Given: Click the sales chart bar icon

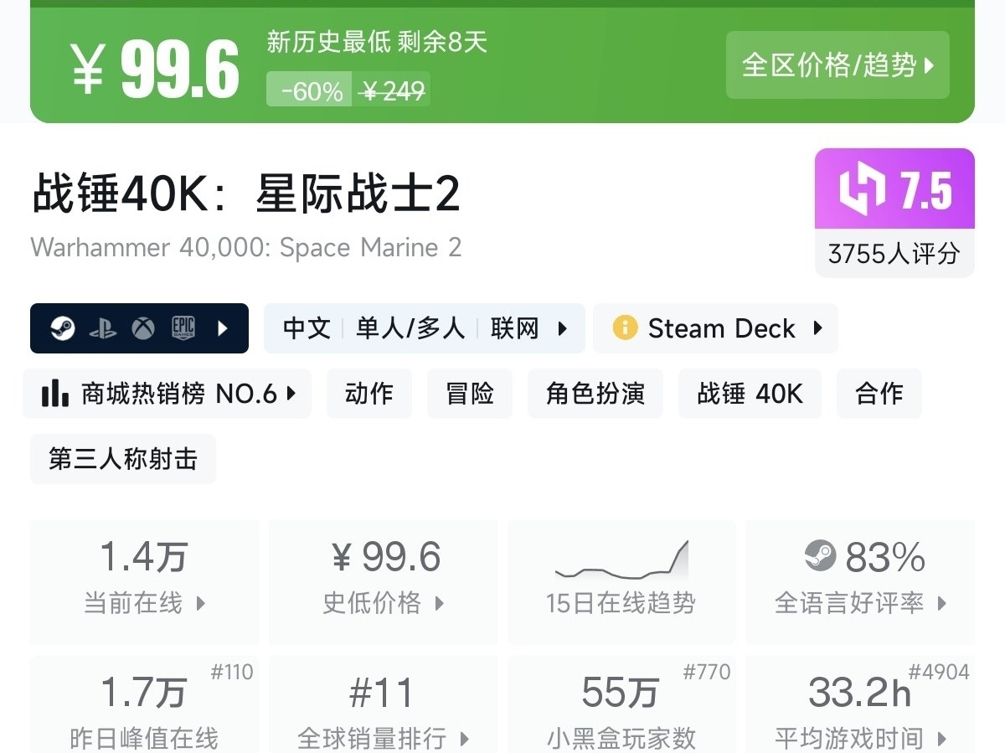Looking at the screenshot, I should (x=55, y=394).
